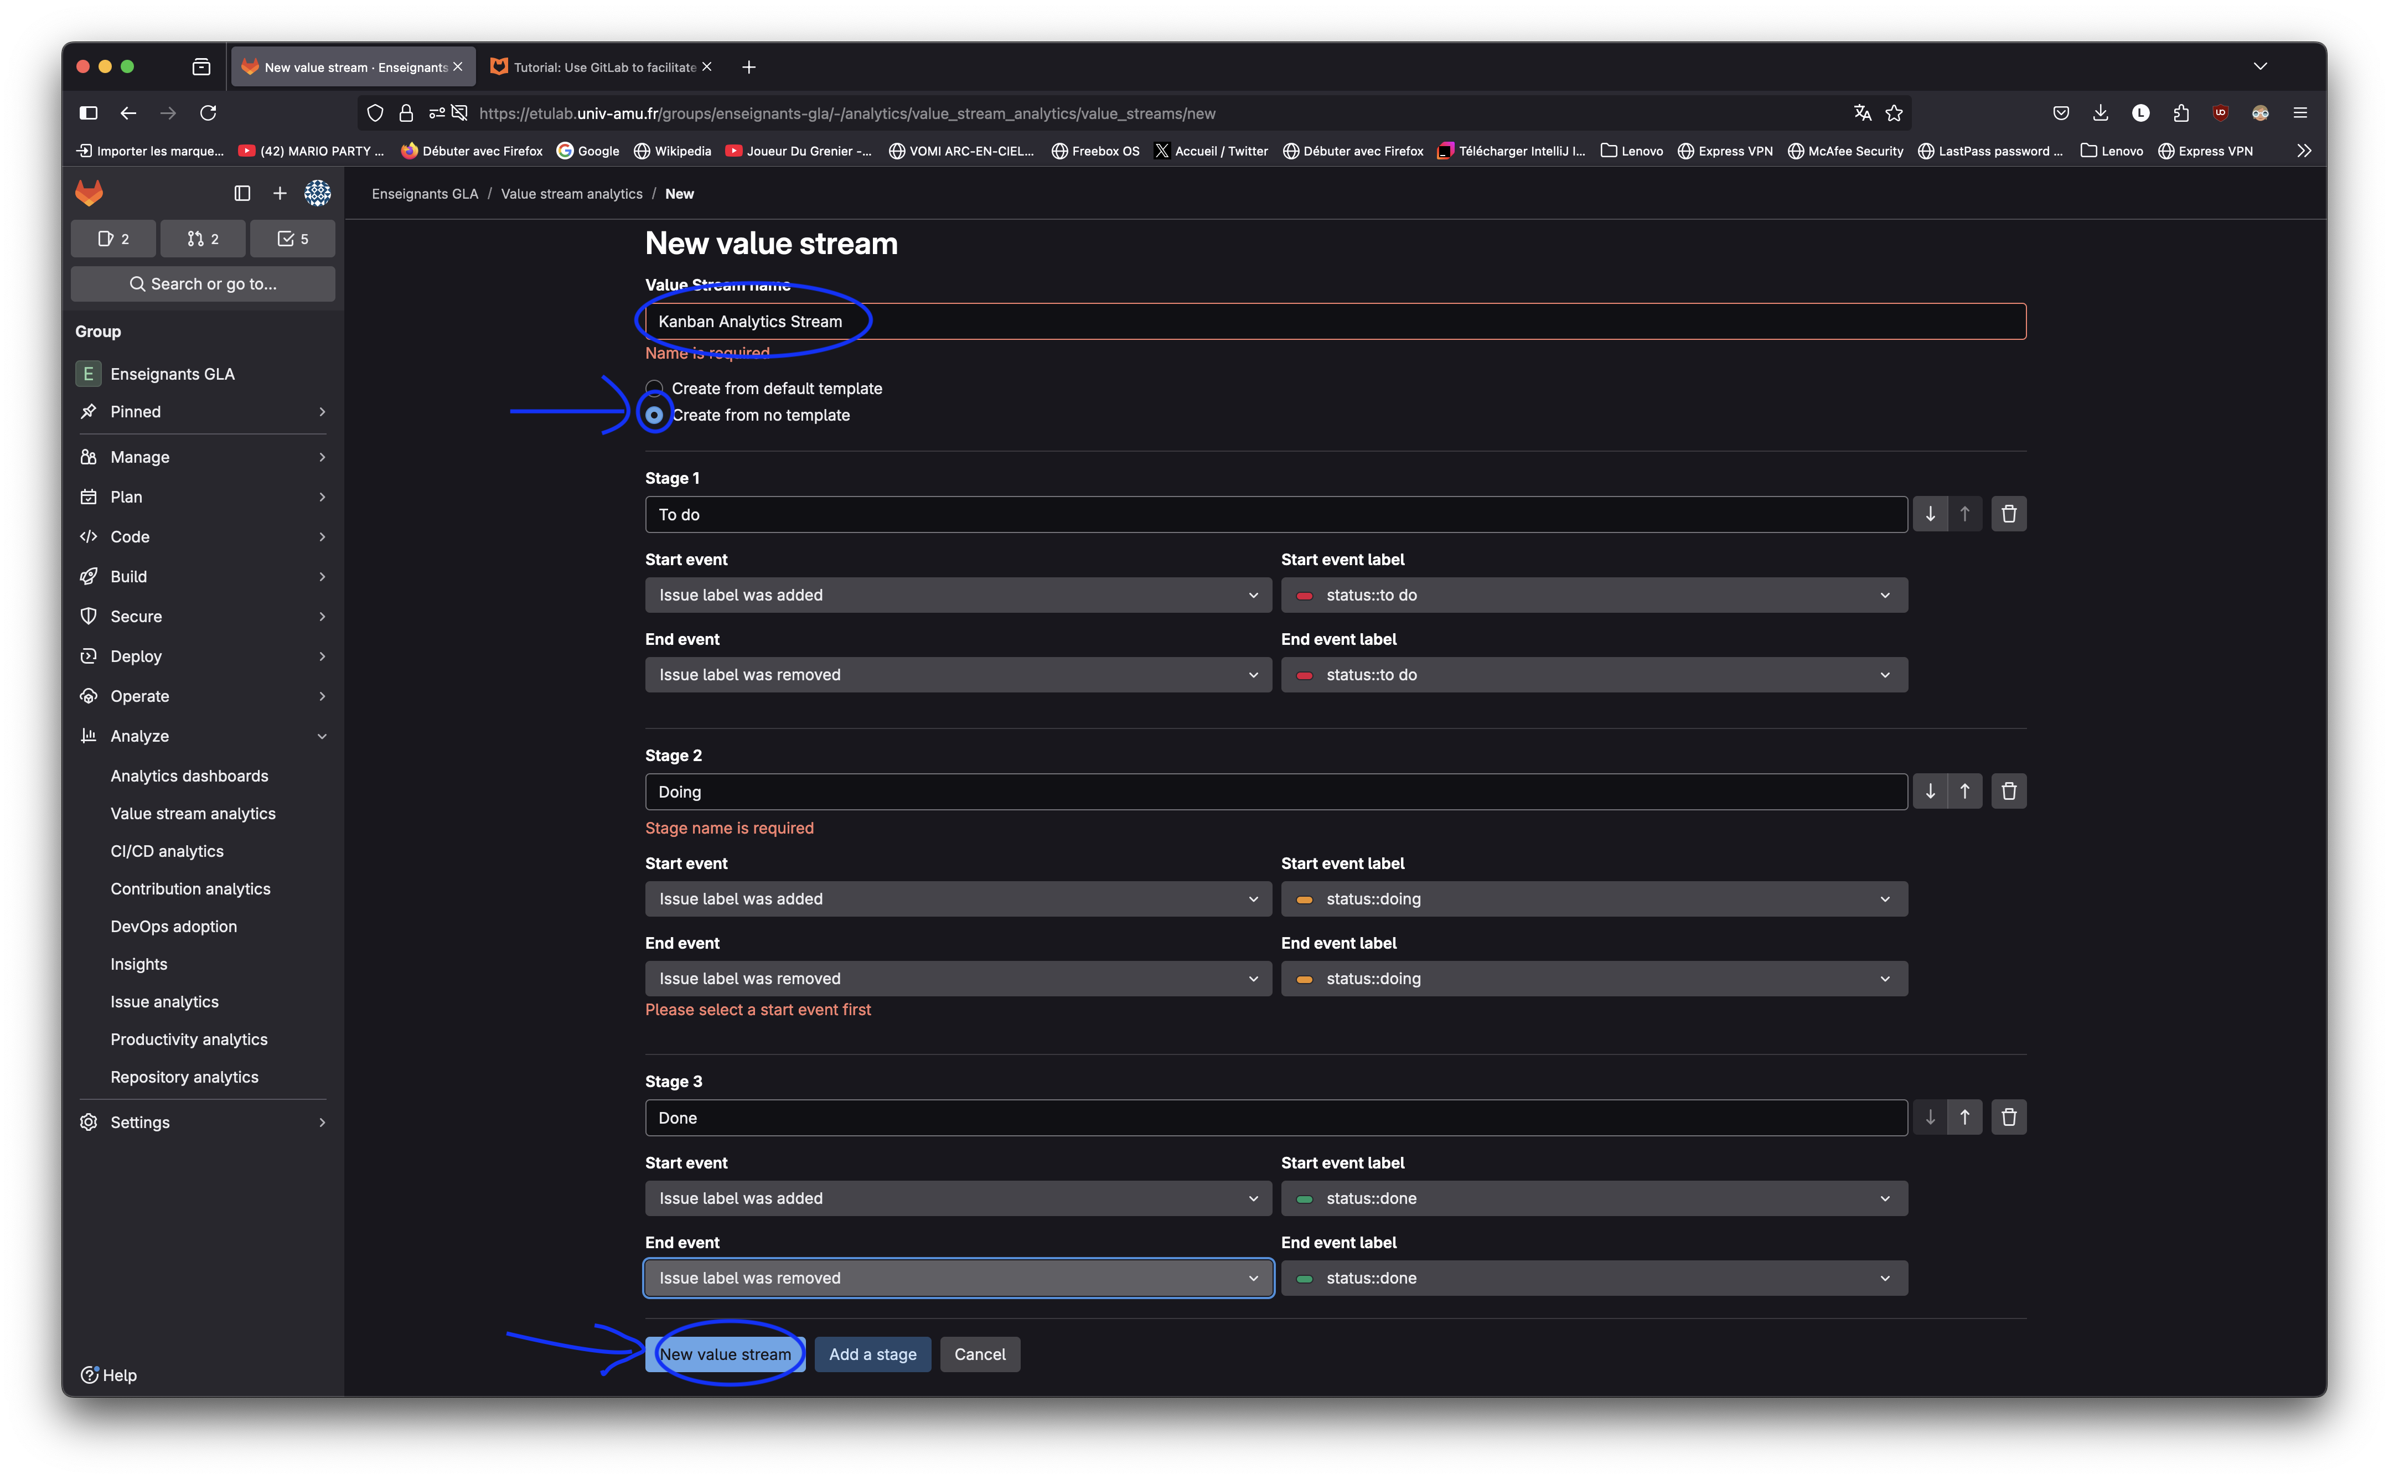Show more bookmarks chevron
This screenshot has height=1479, width=2389.
click(x=2304, y=151)
